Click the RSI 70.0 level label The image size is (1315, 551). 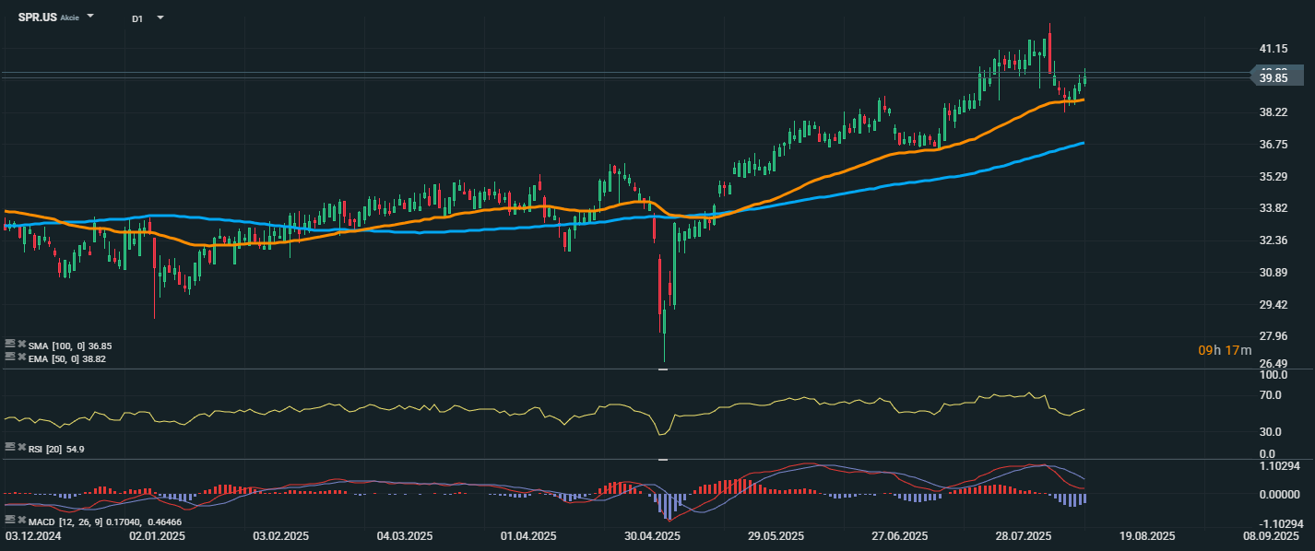[1272, 395]
